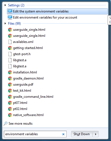Viewport: 111px width, 141px height.
Task: Click Chrome icon next to userguide.pdf
Action: (10, 84)
